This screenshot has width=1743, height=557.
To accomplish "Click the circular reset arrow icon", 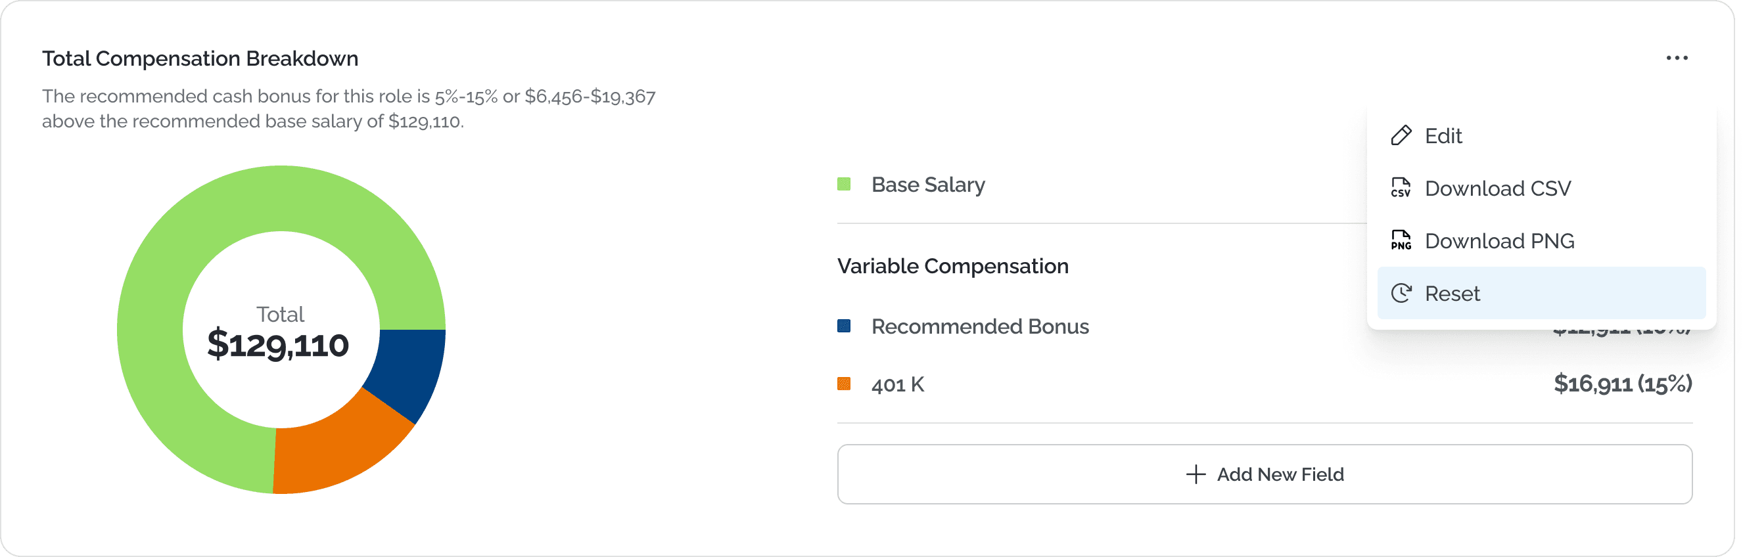I will coord(1401,294).
